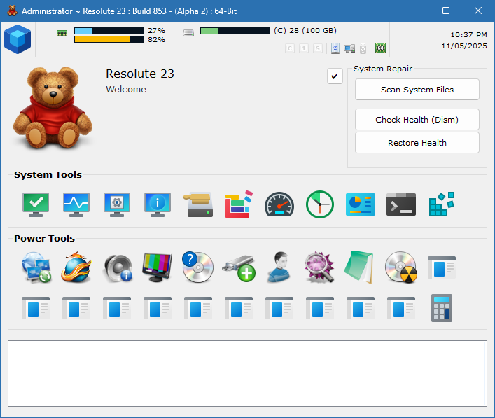Click the network computers icon in header
The height and width of the screenshot is (418, 495).
(349, 48)
